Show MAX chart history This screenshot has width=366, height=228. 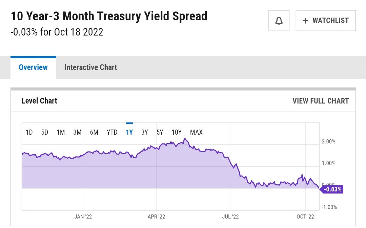tap(196, 132)
